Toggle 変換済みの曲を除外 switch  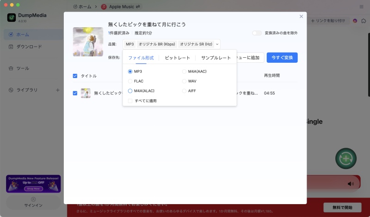[257, 33]
